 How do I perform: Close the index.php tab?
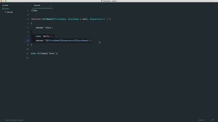point(51,5)
